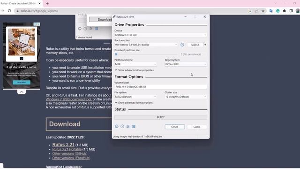Collapse the ad with the up chevron

coord(22,92)
